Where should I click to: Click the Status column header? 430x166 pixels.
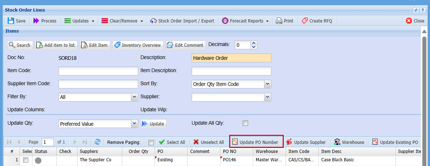coord(44,151)
